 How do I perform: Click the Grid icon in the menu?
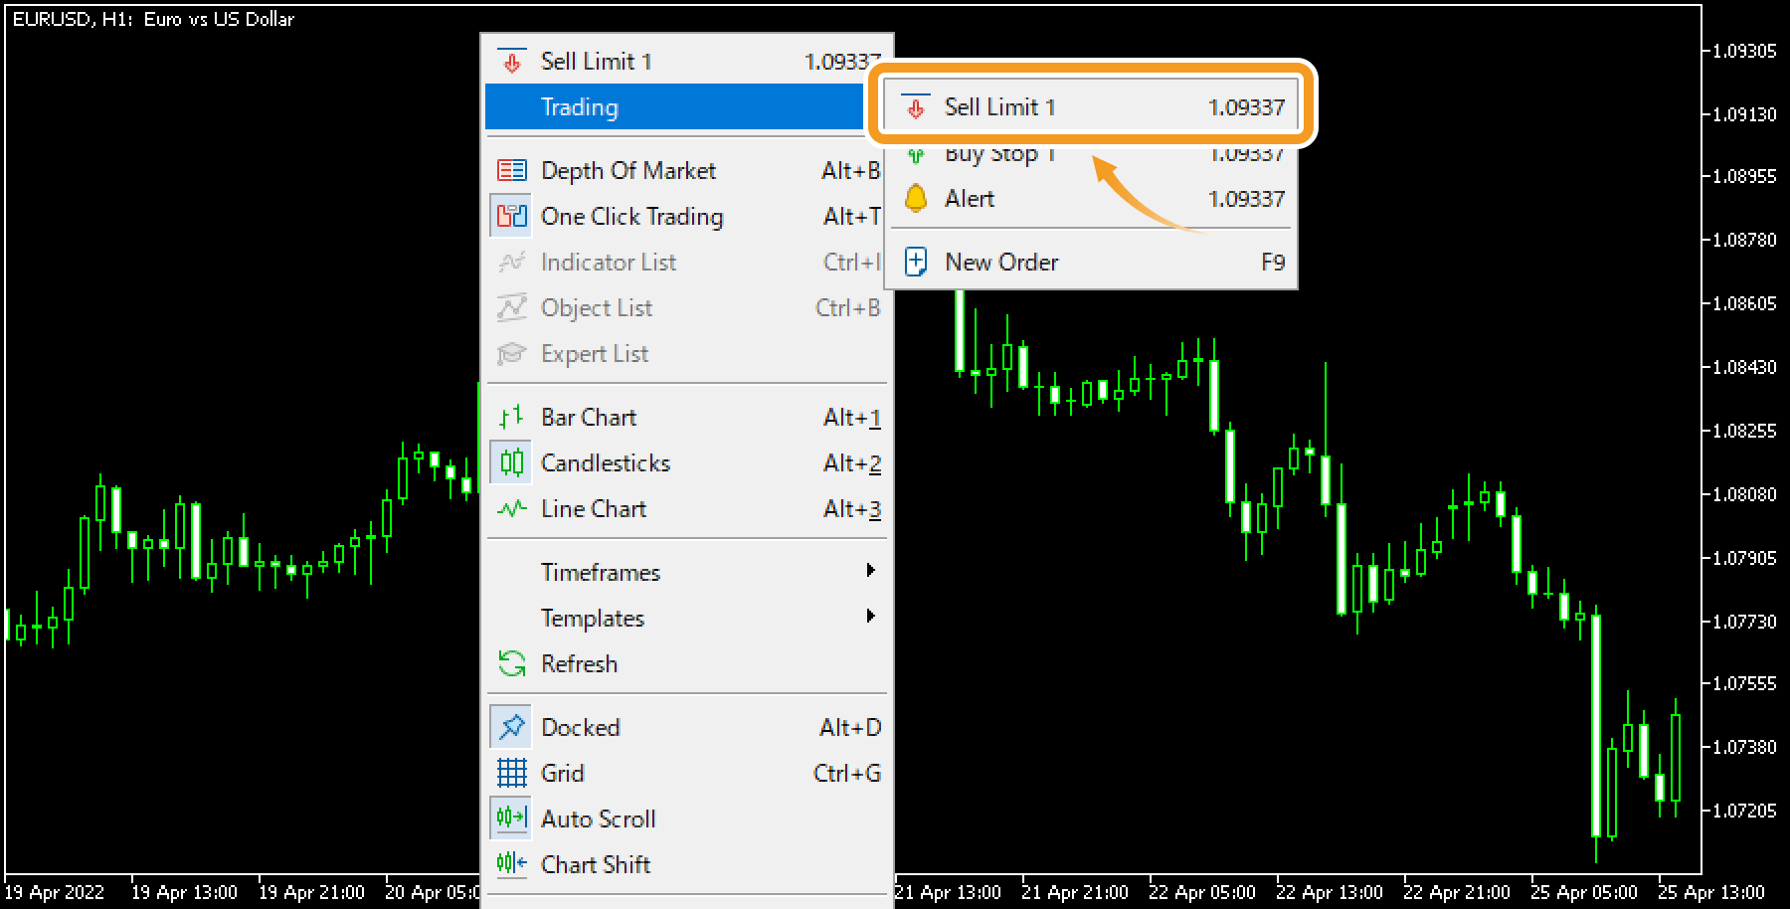click(x=511, y=773)
